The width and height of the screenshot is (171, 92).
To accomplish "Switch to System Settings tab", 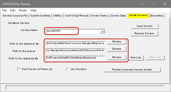I will click(40, 16).
